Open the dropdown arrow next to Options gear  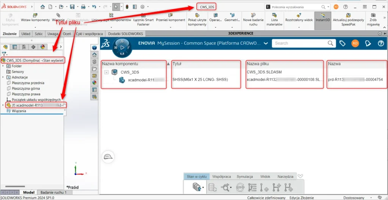tap(147, 7)
